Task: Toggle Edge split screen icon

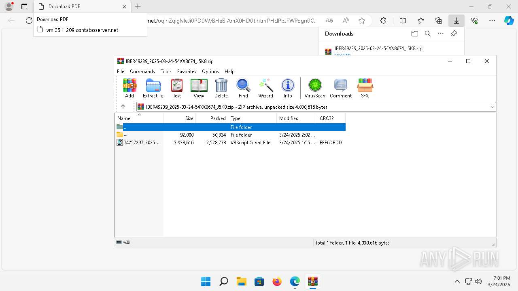Action: point(403,21)
